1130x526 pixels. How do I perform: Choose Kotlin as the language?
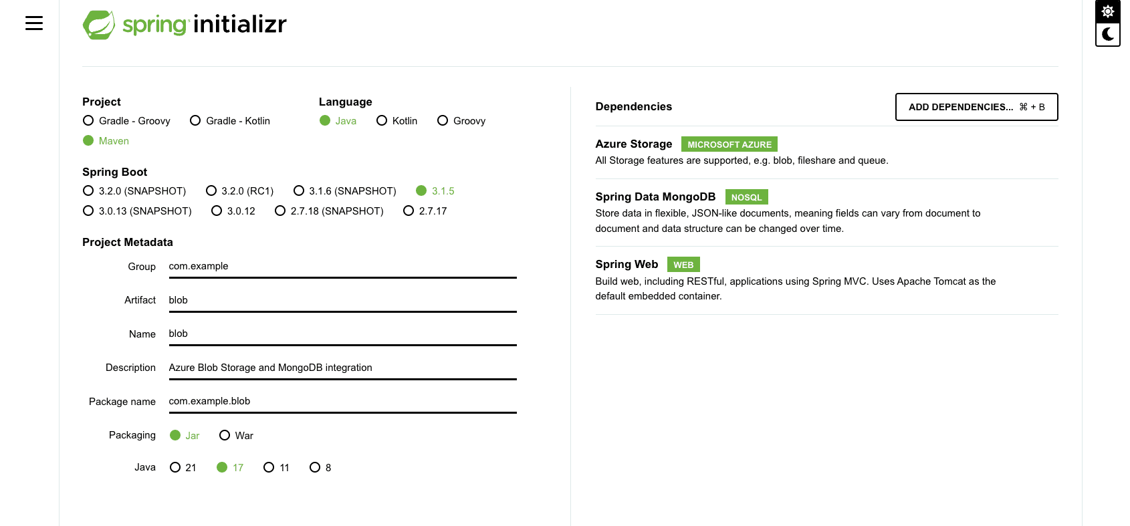coord(382,121)
